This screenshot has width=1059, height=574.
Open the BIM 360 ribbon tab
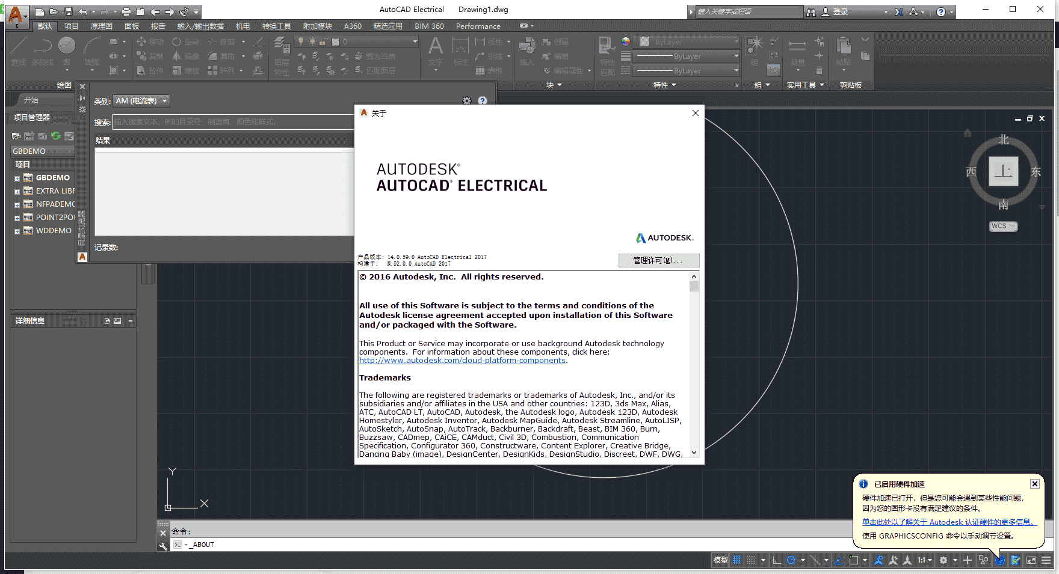tap(429, 26)
